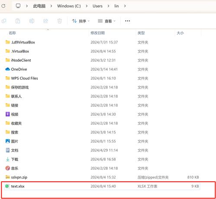Screen dimensions: 216x199
Task: Click the WPS Cloud Files folder icon
Action: [7, 78]
